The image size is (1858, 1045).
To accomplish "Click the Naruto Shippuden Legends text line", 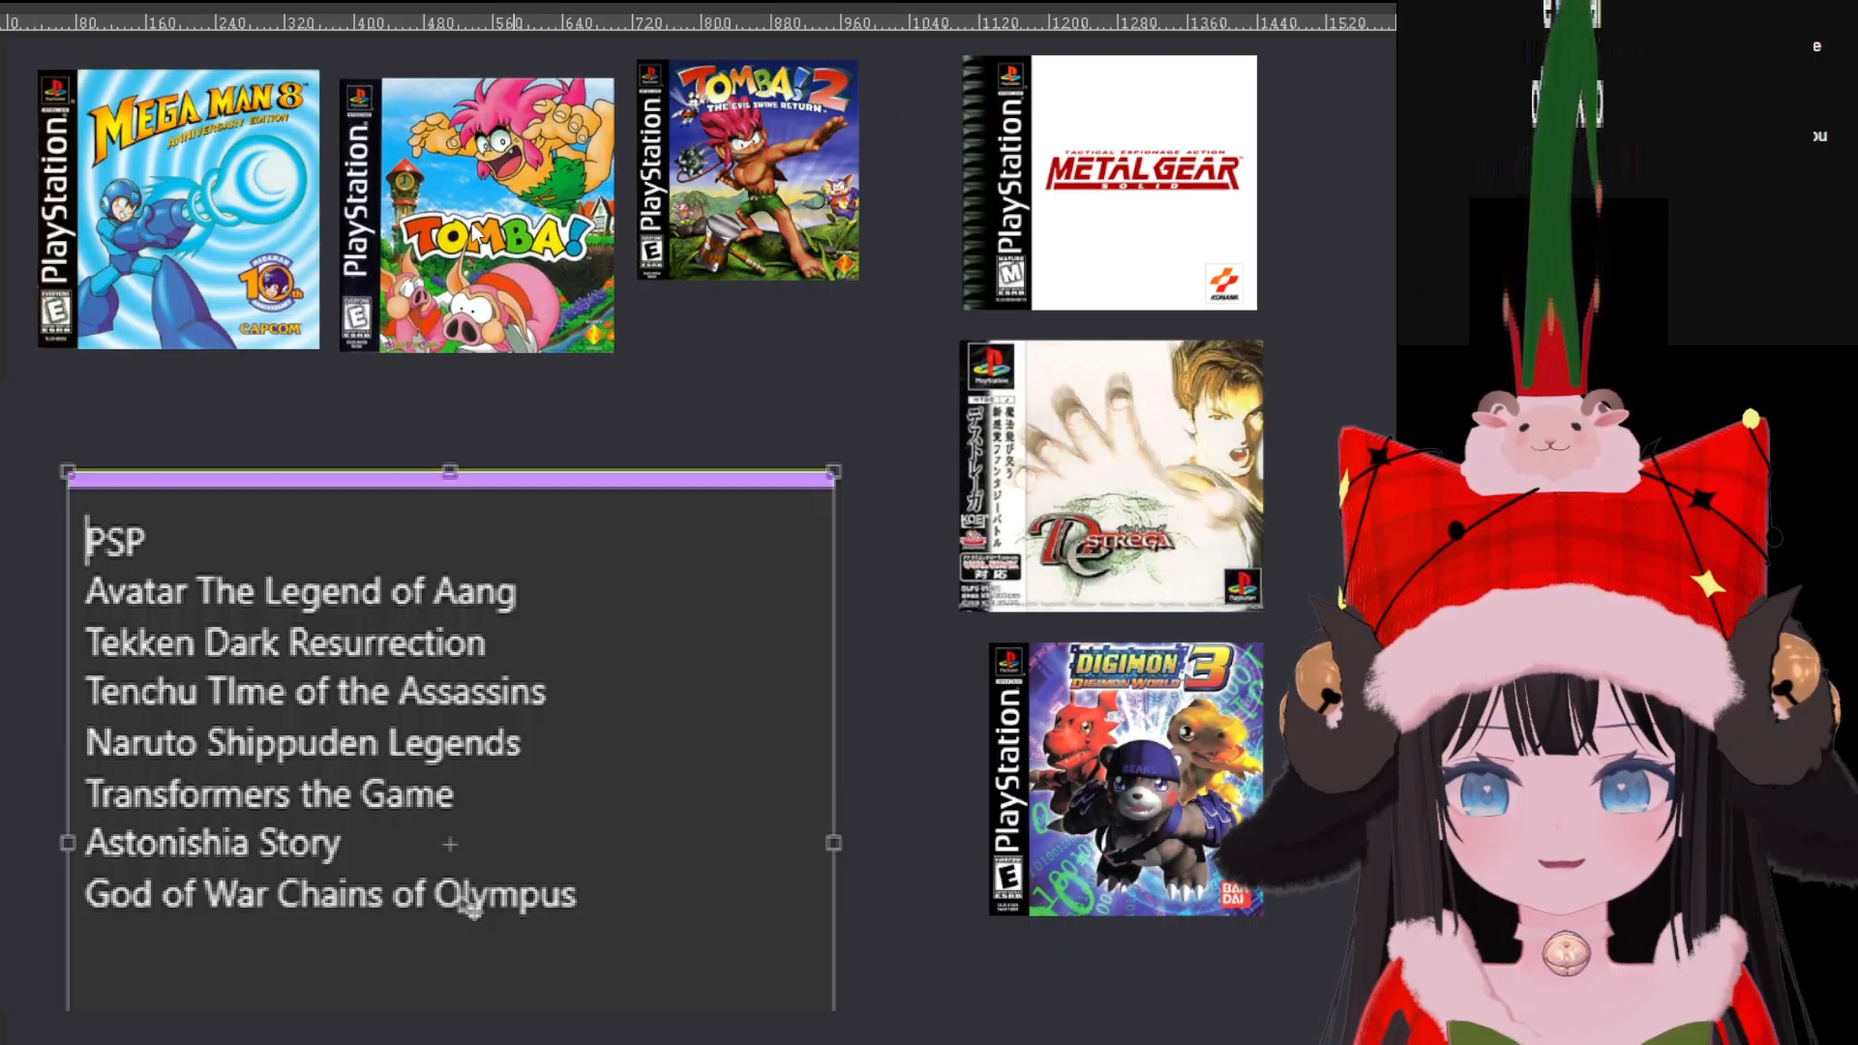I will tap(303, 743).
